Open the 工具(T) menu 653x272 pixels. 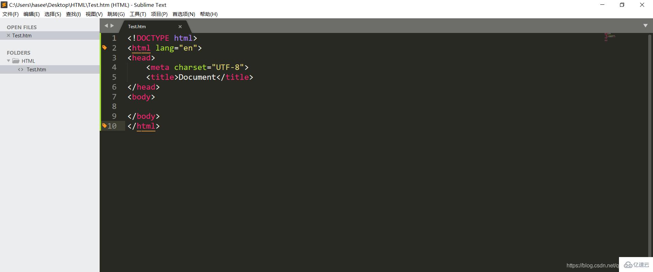[x=138, y=14]
